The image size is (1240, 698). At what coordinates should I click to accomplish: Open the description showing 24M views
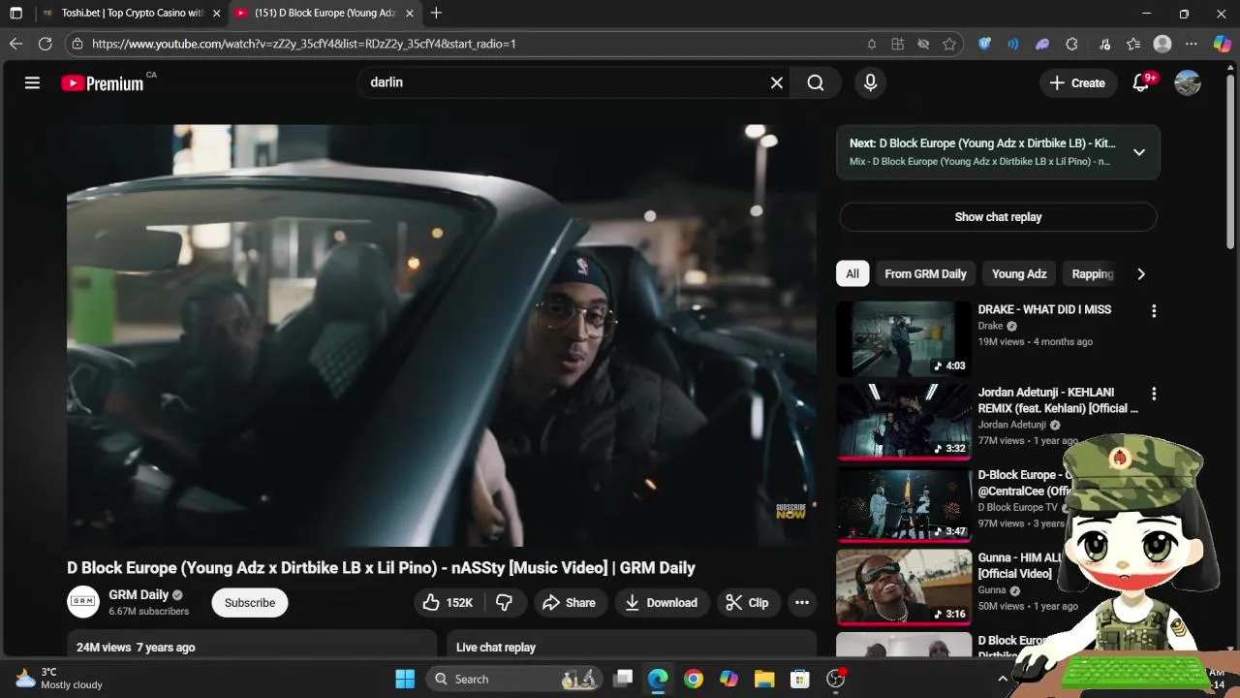point(252,646)
